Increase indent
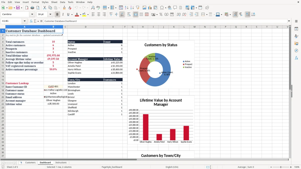This screenshot has width=301, height=169. 191,15
